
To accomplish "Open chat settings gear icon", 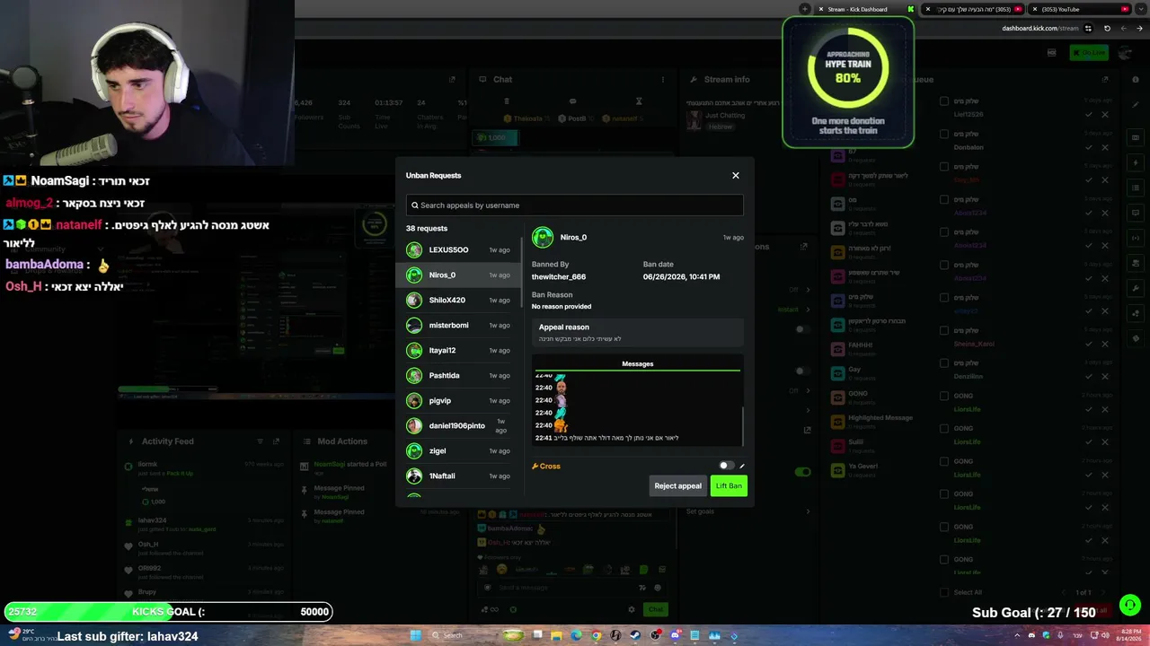I will pos(632,609).
